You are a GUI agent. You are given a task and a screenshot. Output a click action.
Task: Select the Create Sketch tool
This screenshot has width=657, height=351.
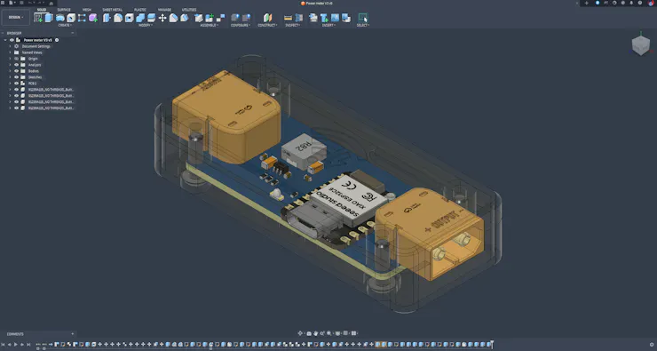(38, 18)
